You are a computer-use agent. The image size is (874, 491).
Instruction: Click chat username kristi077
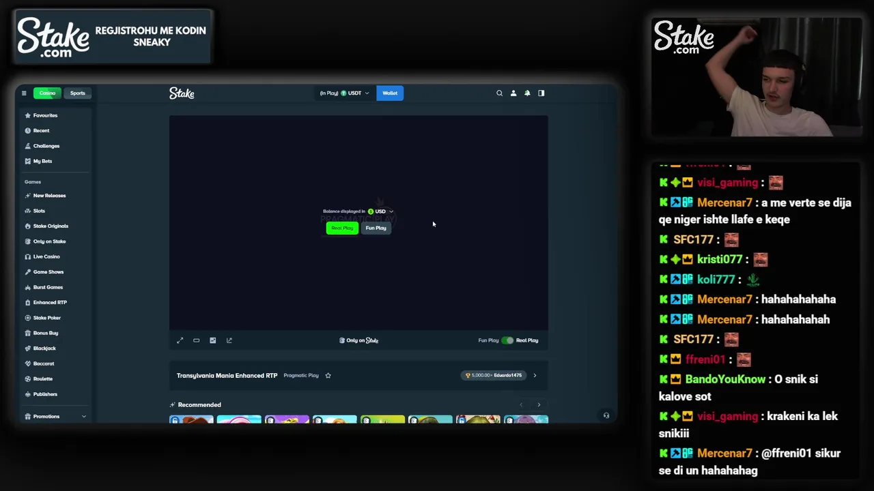pyautogui.click(x=719, y=260)
